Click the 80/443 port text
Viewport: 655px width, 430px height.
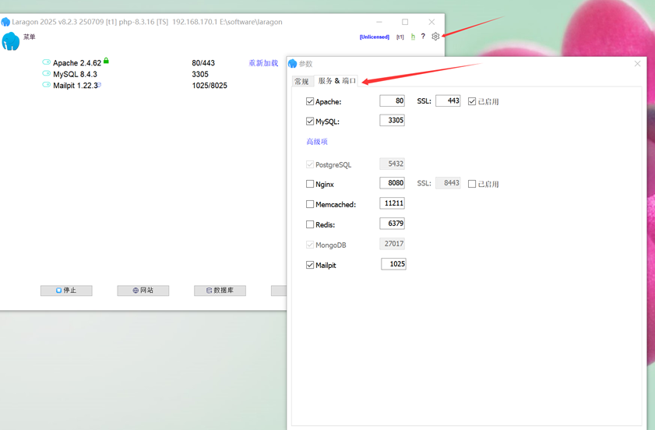(203, 62)
